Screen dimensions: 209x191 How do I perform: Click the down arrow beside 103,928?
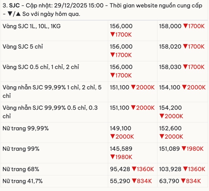[185, 169]
